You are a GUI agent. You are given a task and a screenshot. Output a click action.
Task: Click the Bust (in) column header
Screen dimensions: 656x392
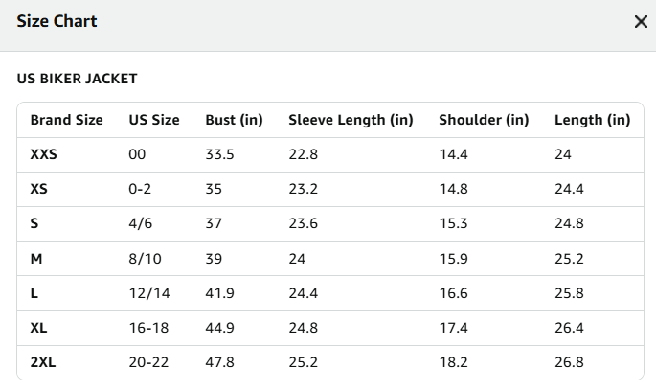pos(234,120)
